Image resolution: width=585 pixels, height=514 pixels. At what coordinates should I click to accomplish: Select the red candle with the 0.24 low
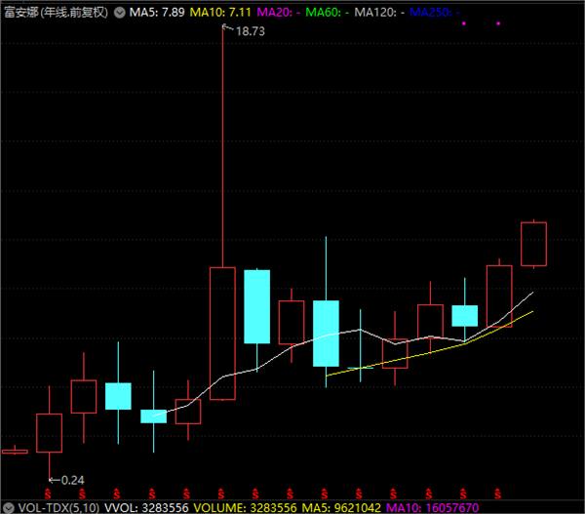coord(50,433)
